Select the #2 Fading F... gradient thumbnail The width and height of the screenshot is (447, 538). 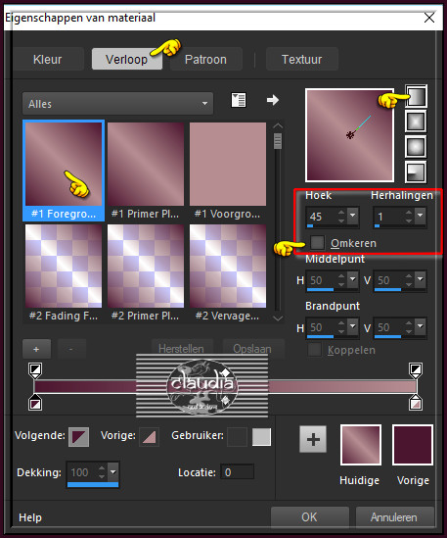coord(64,266)
